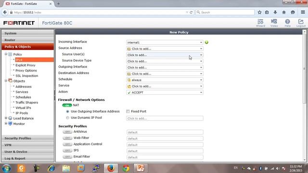Image resolution: width=308 pixels, height=173 pixels.
Task: Open Traffic Shapers under Objects
Action: tap(27, 102)
